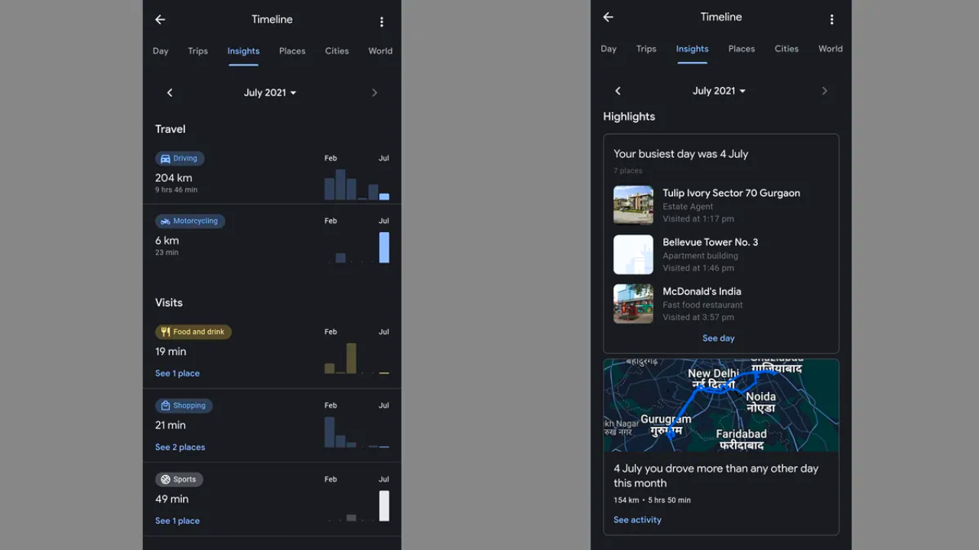This screenshot has height=550, width=979.
Task: Click the 49 min sports duration
Action: 172,499
